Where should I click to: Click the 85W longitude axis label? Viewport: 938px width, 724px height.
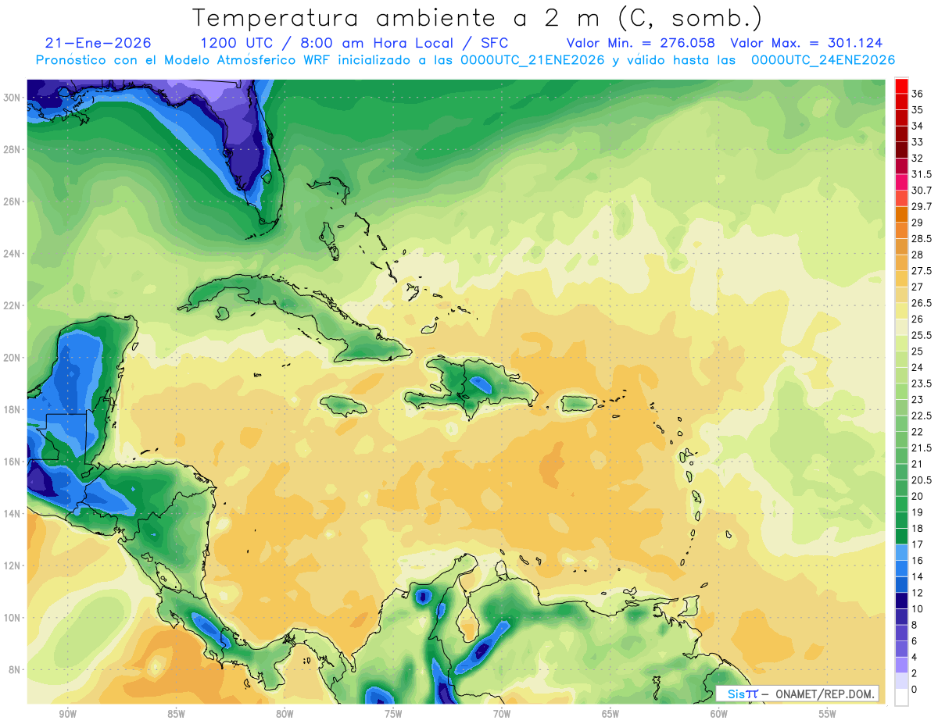click(x=177, y=714)
